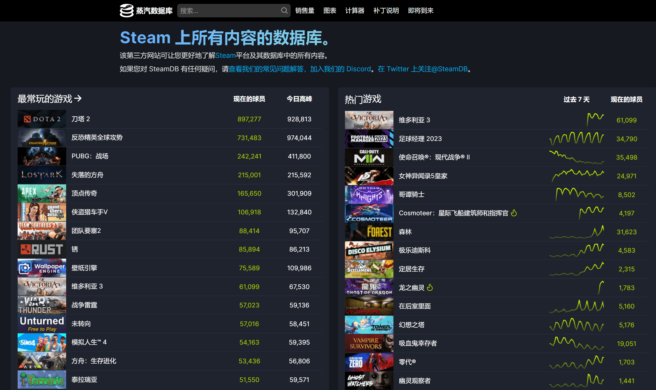
Task: Click the 蒸汽数据库 site title
Action: pyautogui.click(x=154, y=11)
